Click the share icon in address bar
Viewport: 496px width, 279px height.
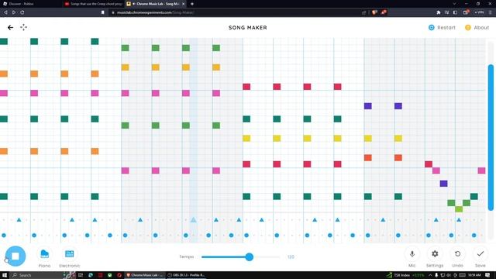pyautogui.click(x=364, y=12)
